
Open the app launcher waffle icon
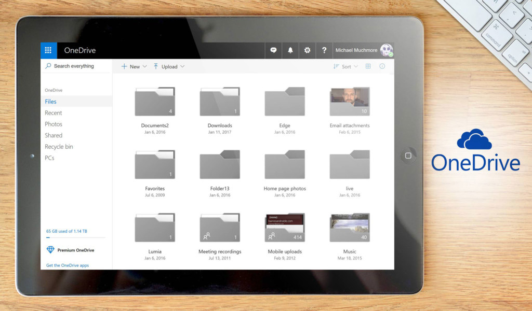48,50
